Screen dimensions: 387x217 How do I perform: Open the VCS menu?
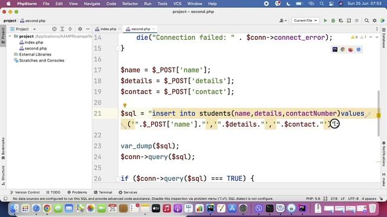point(177,4)
